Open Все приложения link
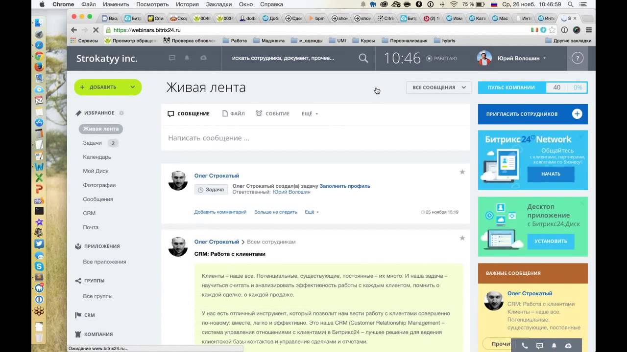Screen dimensions: 627x352 [104, 262]
